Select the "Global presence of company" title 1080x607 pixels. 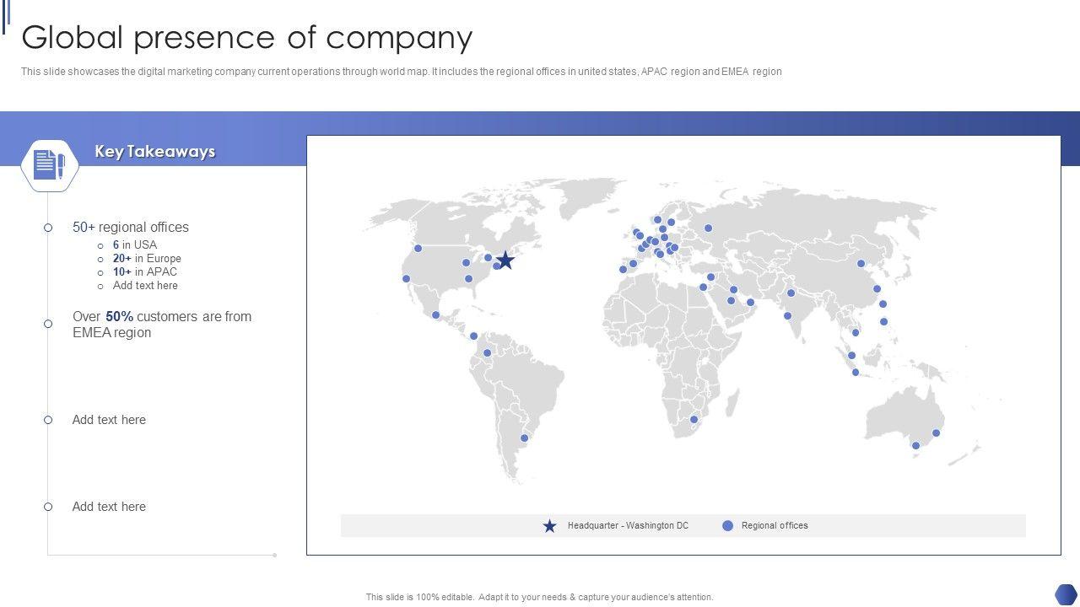click(x=246, y=38)
